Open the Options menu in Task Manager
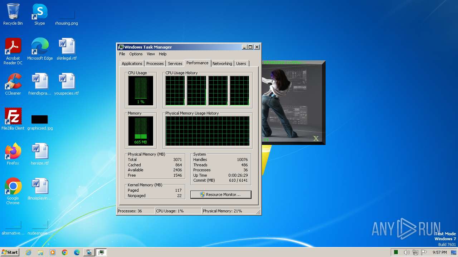Viewport: 458px width, 257px height. click(x=136, y=54)
